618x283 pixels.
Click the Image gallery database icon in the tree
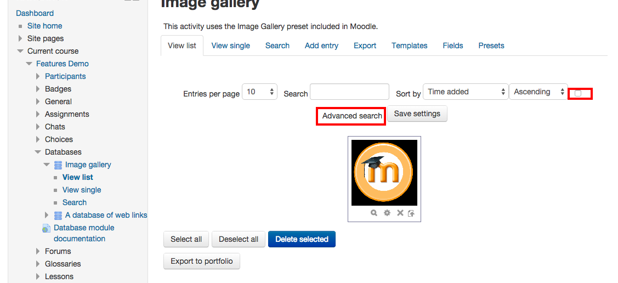click(58, 165)
